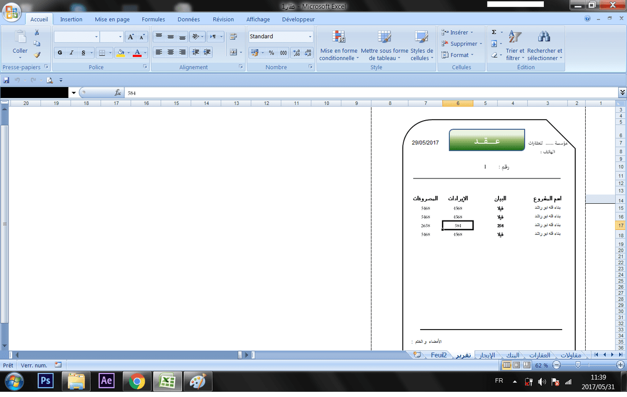Screen dimensions: 627x397
Task: Click the Format Painter brush icon
Action: [x=37, y=54]
